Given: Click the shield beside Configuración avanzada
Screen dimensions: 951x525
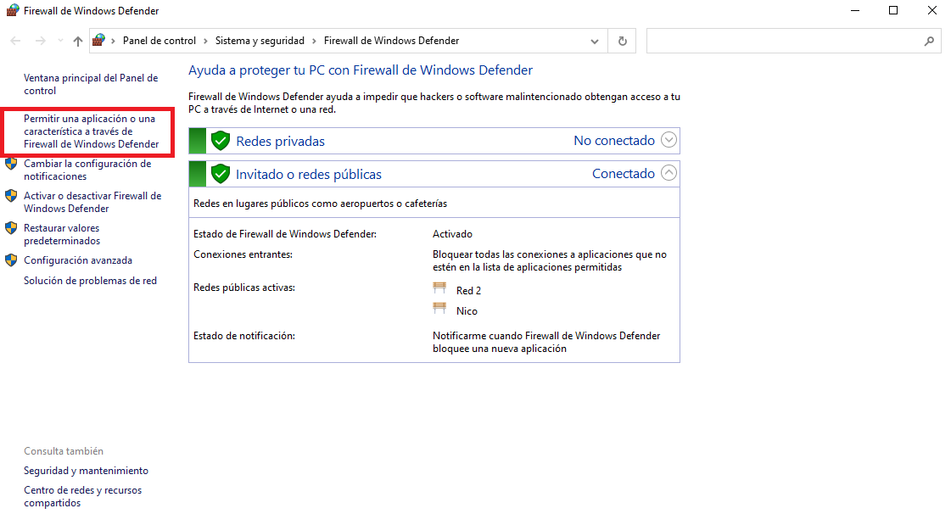Looking at the screenshot, I should (11, 260).
